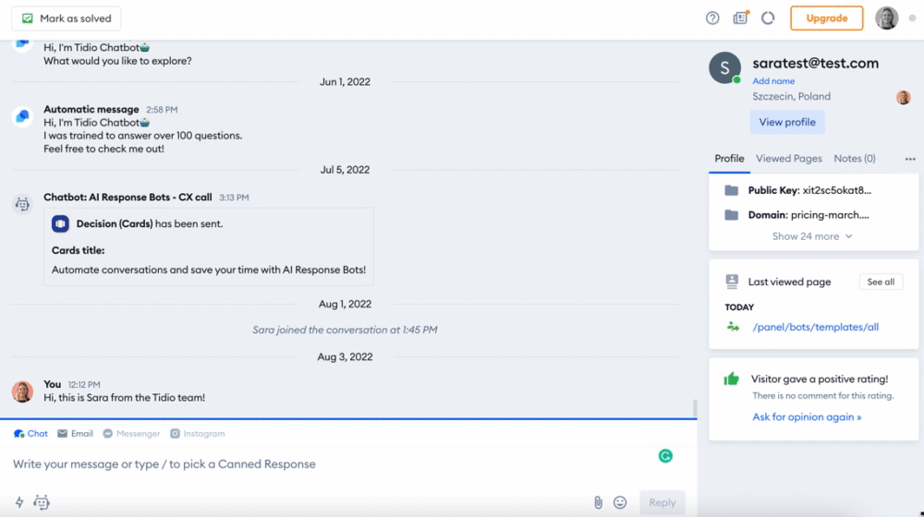Screen dimensions: 924x517
Task: Click the circular usage progress icon
Action: point(767,18)
